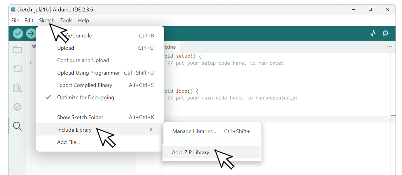Close the Arduino IDE window
Image resolution: width=402 pixels, height=175 pixels.
coord(387,10)
